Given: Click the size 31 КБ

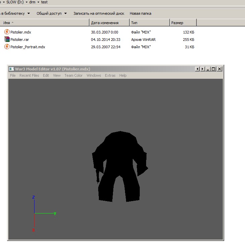Looking at the screenshot, I should (190, 47).
